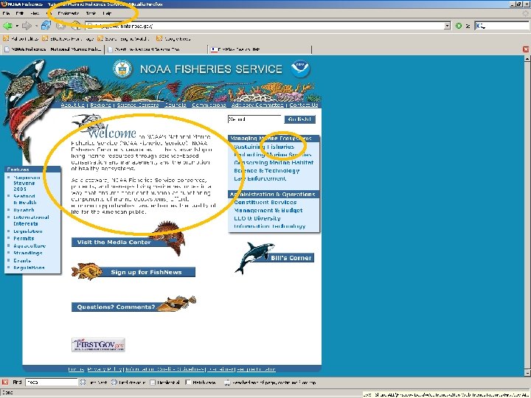Open the Edit menu

coord(20,13)
